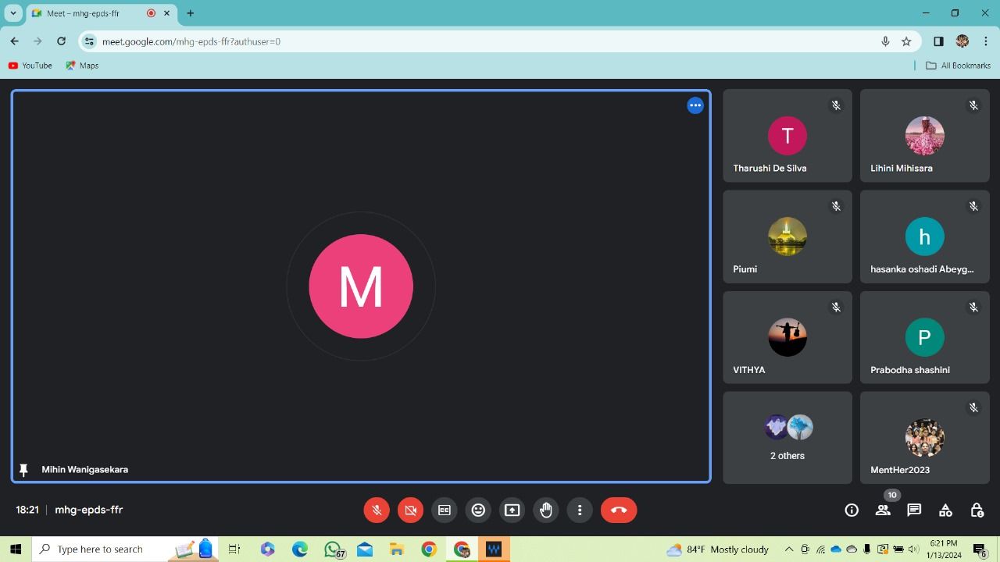The height and width of the screenshot is (562, 1000).
Task: Open the All Bookmarks folder
Action: tap(958, 66)
